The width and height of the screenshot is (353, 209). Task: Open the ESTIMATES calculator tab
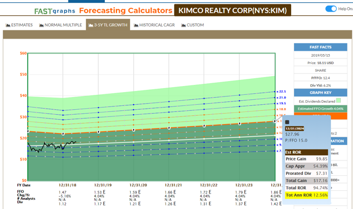(19, 25)
